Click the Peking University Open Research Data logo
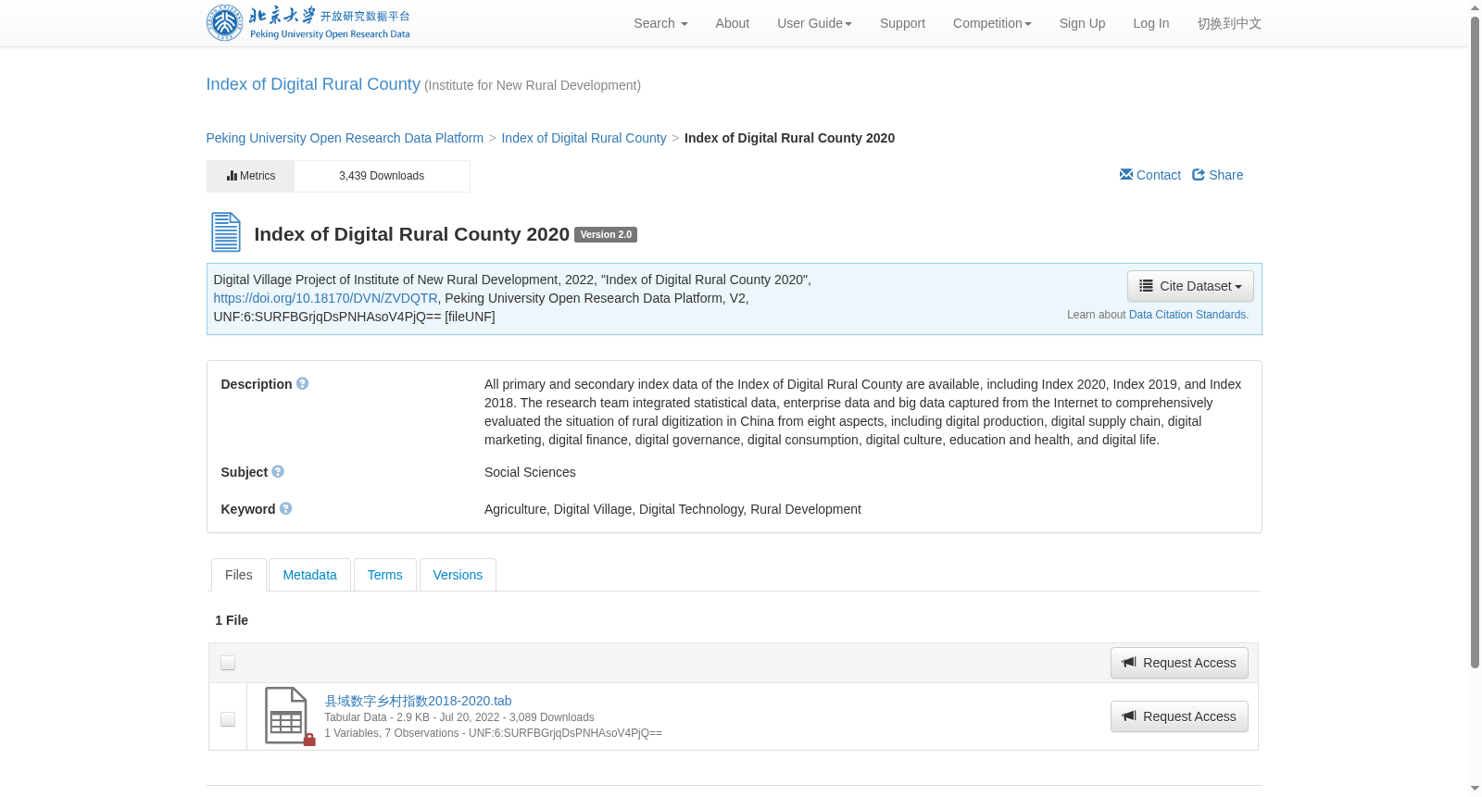Screen dimensions: 1482x797 [308, 23]
